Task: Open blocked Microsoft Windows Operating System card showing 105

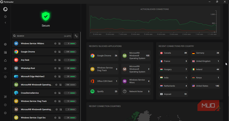Action: click(x=136, y=56)
